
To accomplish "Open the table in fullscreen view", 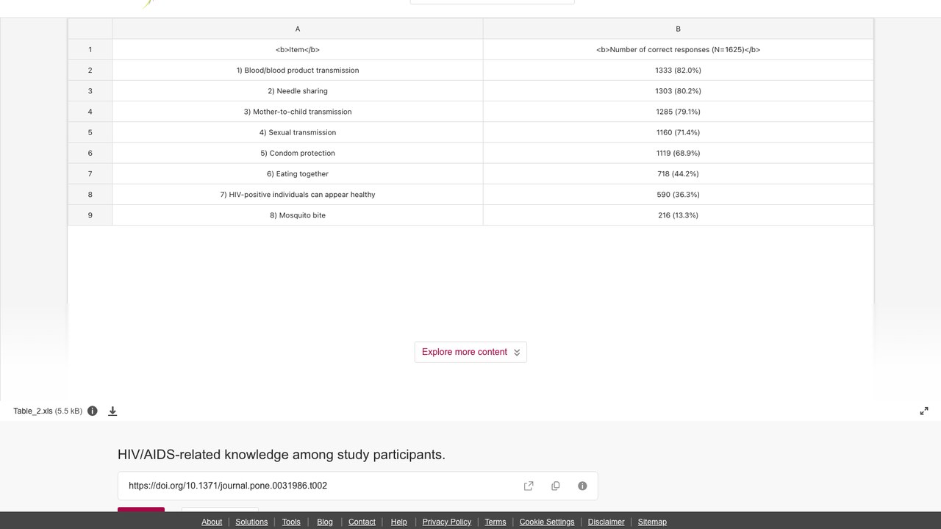I will (924, 411).
